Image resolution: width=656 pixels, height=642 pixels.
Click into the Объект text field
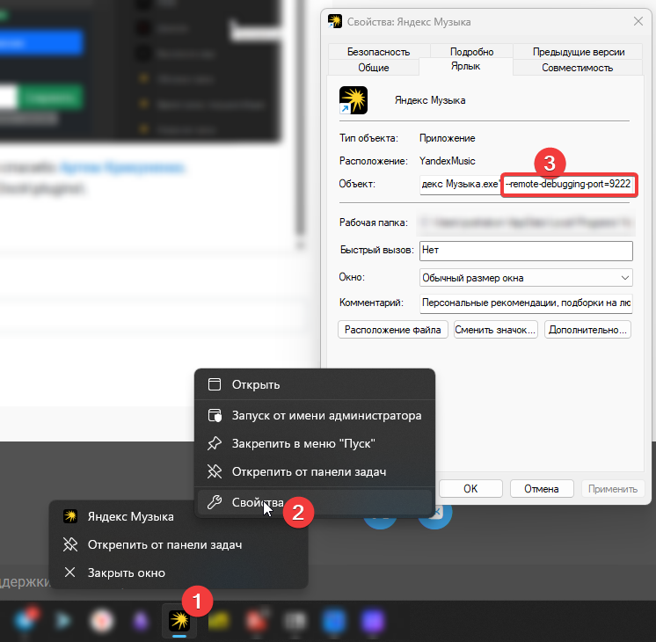point(459,185)
